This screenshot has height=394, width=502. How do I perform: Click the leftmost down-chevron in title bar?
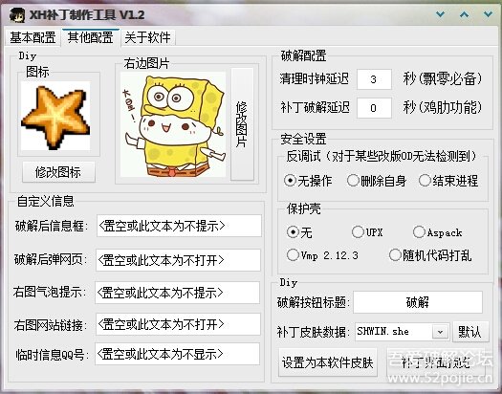[441, 14]
